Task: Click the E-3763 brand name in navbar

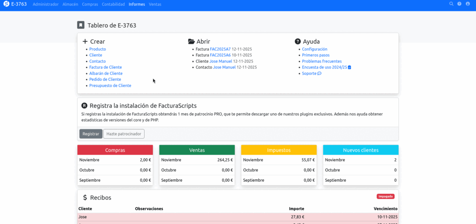Action: point(19,4)
